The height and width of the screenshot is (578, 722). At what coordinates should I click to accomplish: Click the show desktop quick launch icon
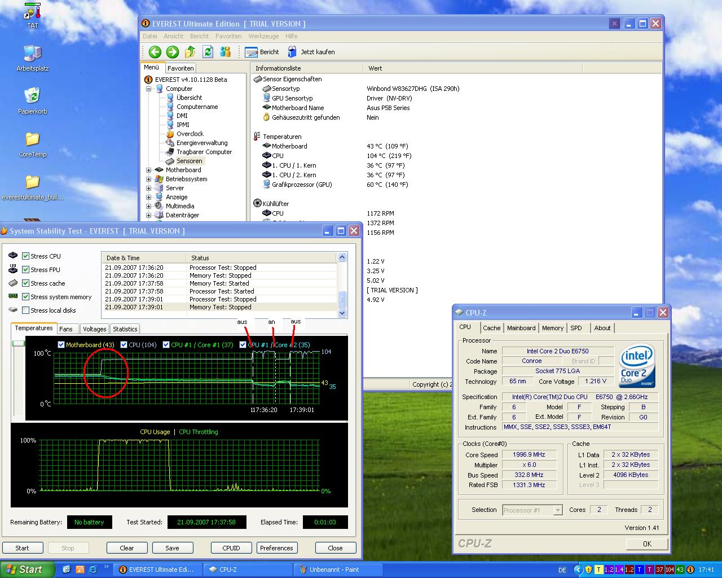[67, 570]
